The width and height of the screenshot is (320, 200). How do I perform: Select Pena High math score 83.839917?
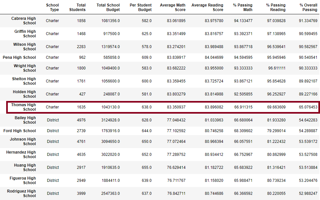tap(176, 57)
